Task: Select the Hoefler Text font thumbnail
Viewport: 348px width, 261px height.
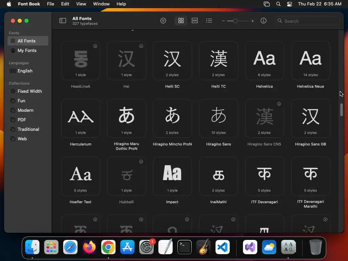Action: pos(81,176)
